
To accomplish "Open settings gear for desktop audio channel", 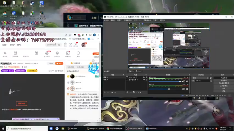I will tap(187, 89).
